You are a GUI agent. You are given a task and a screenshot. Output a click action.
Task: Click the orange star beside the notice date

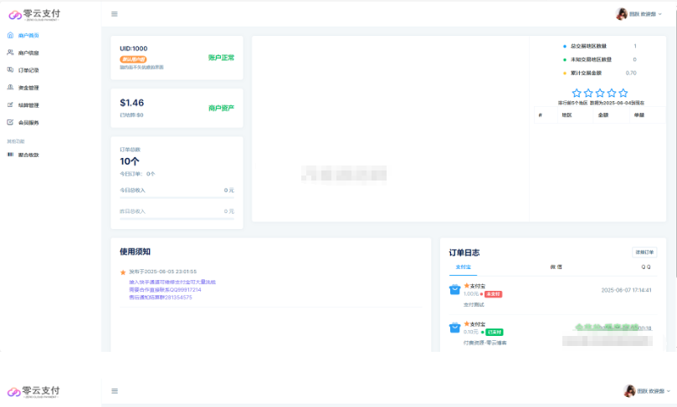point(123,272)
